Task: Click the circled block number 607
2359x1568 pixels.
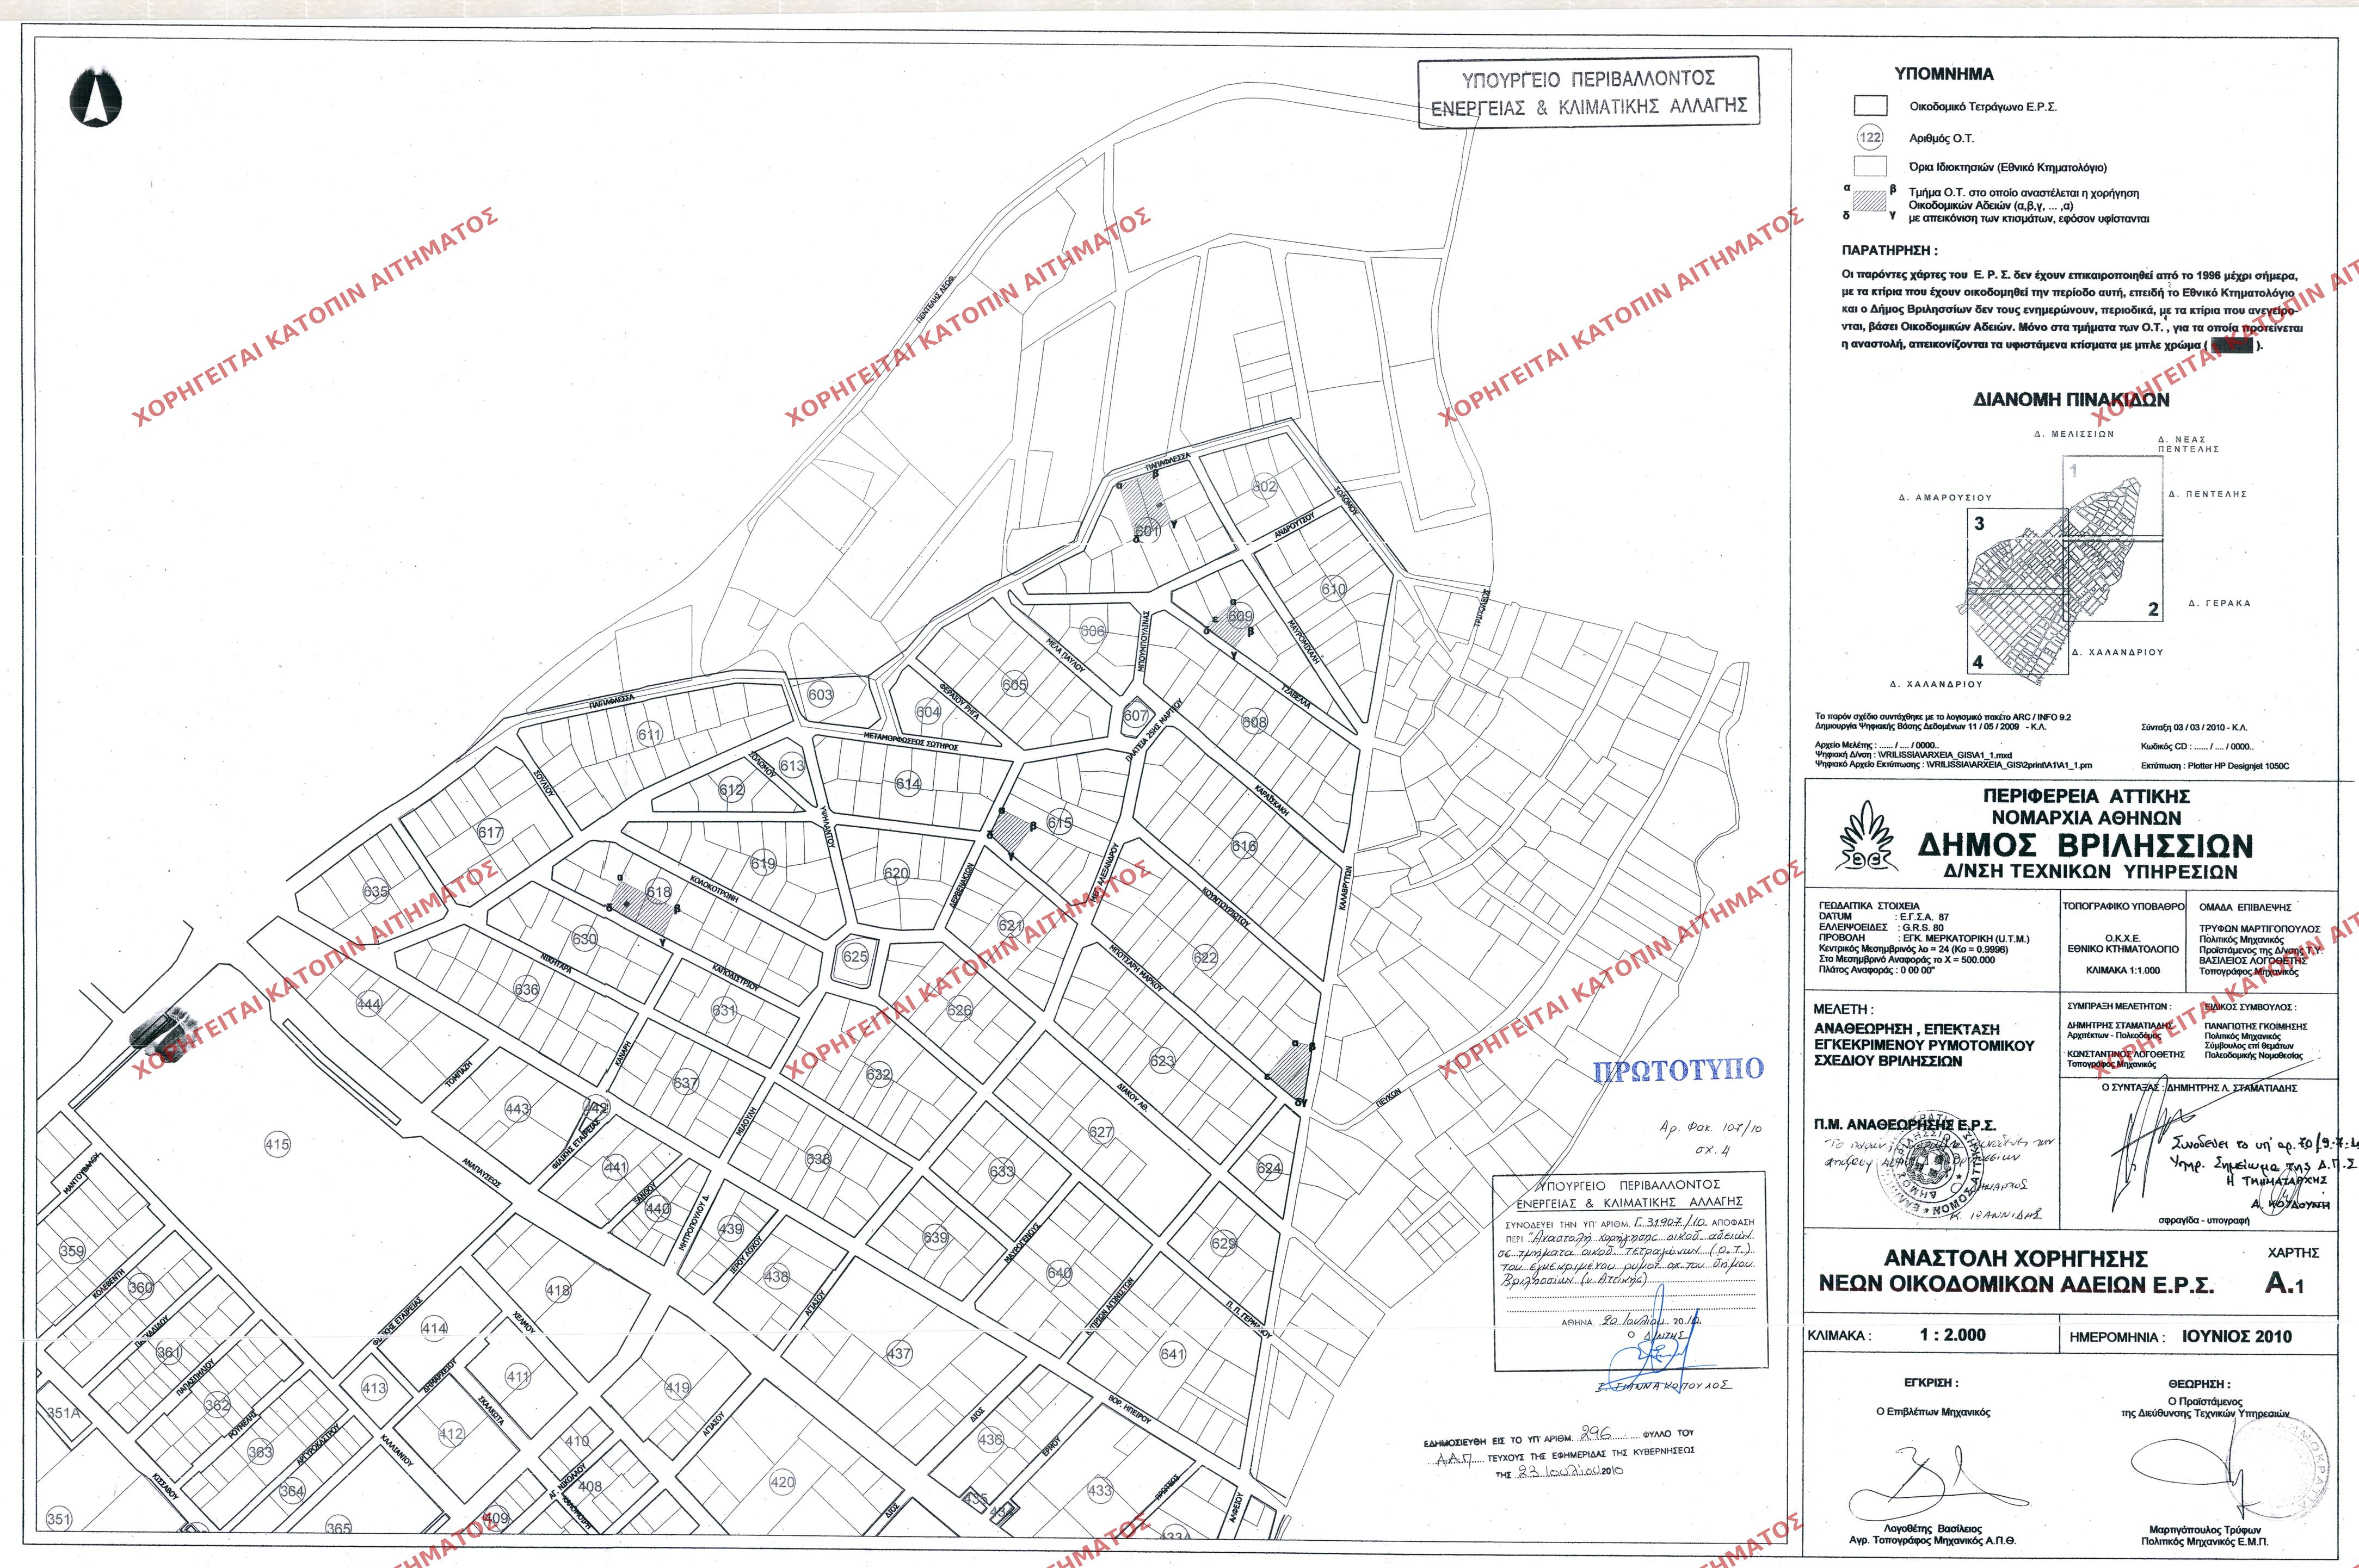Action: [1136, 715]
